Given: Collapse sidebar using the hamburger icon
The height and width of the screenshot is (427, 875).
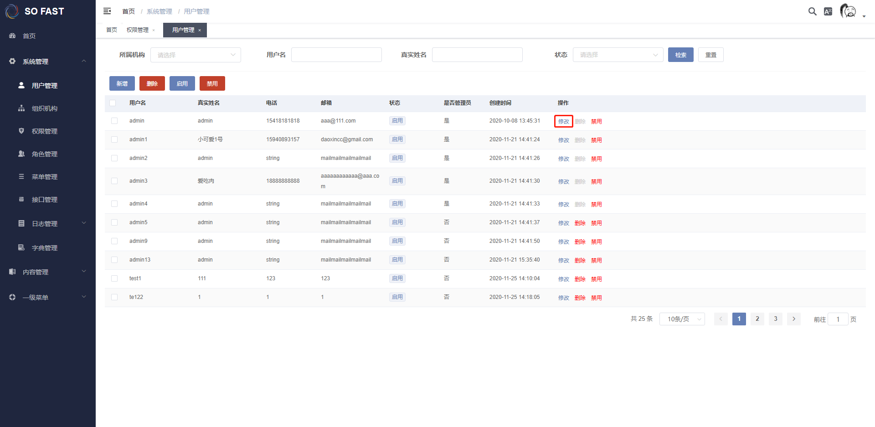Looking at the screenshot, I should (107, 11).
